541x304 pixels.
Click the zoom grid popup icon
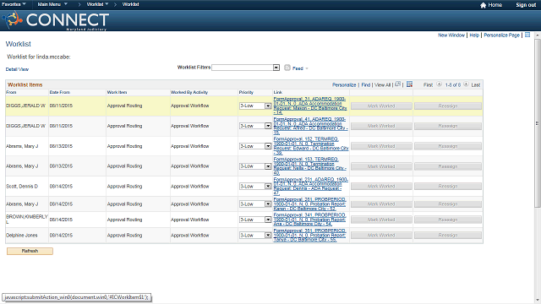[x=398, y=84]
